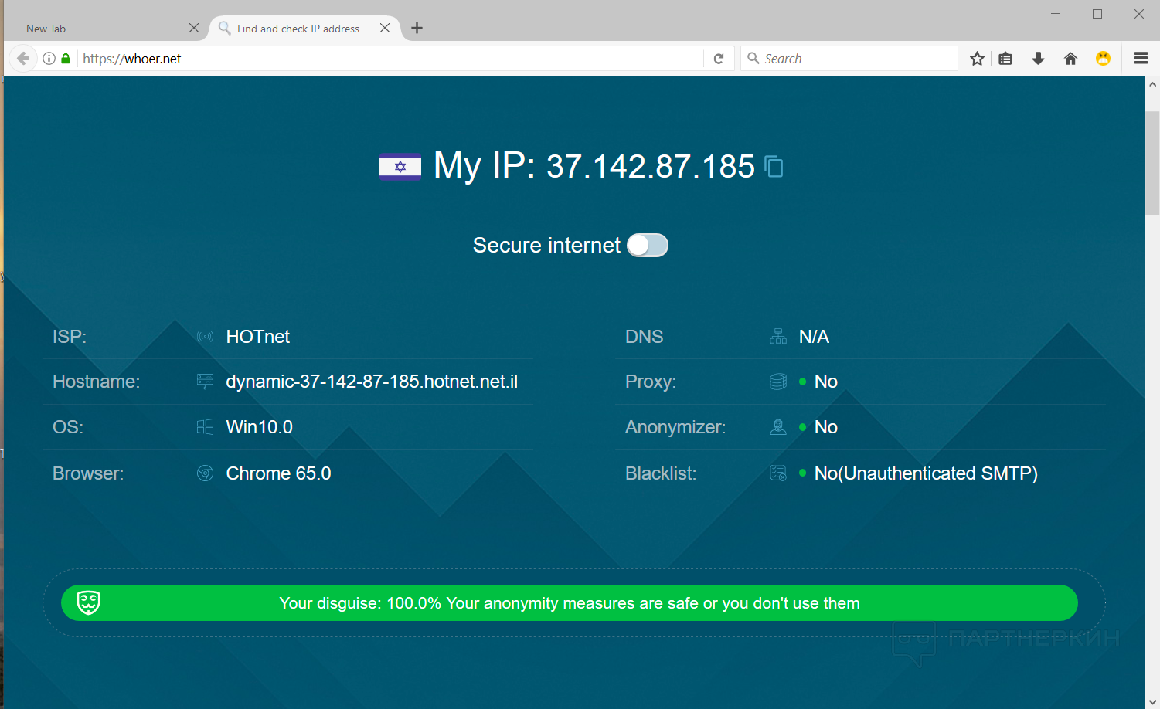
Task: Click the green Your disguise banner
Action: click(x=570, y=603)
